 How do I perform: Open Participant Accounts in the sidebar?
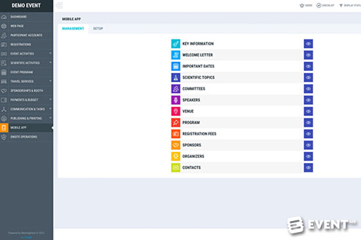pos(26,36)
